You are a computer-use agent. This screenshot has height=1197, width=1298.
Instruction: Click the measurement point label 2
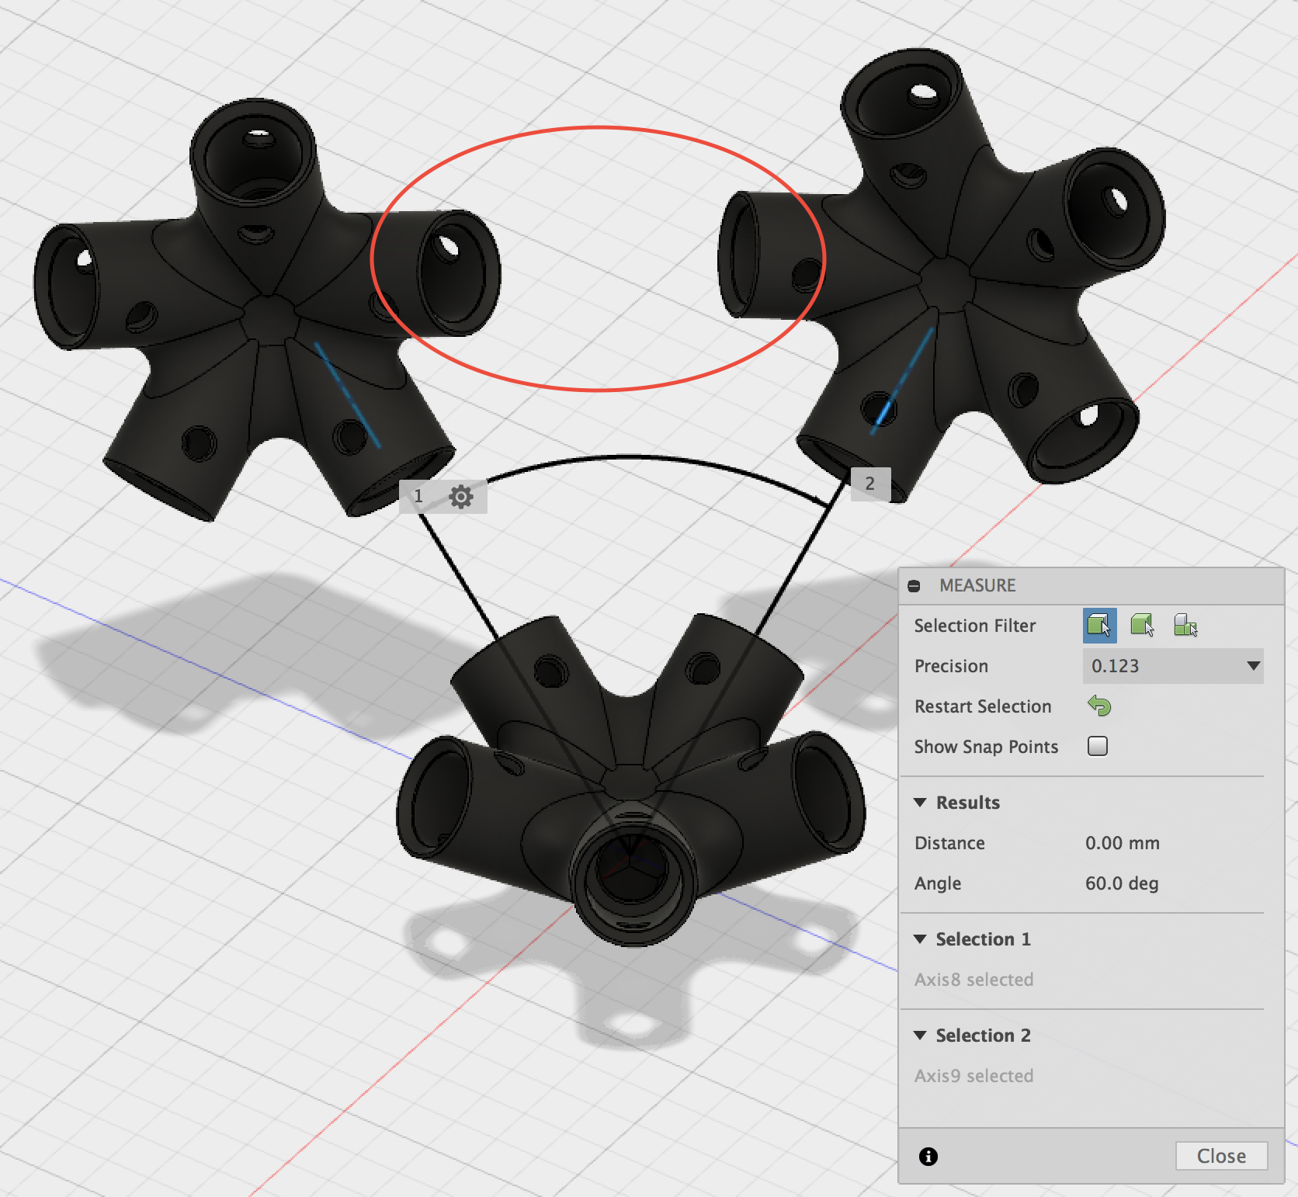click(x=870, y=484)
